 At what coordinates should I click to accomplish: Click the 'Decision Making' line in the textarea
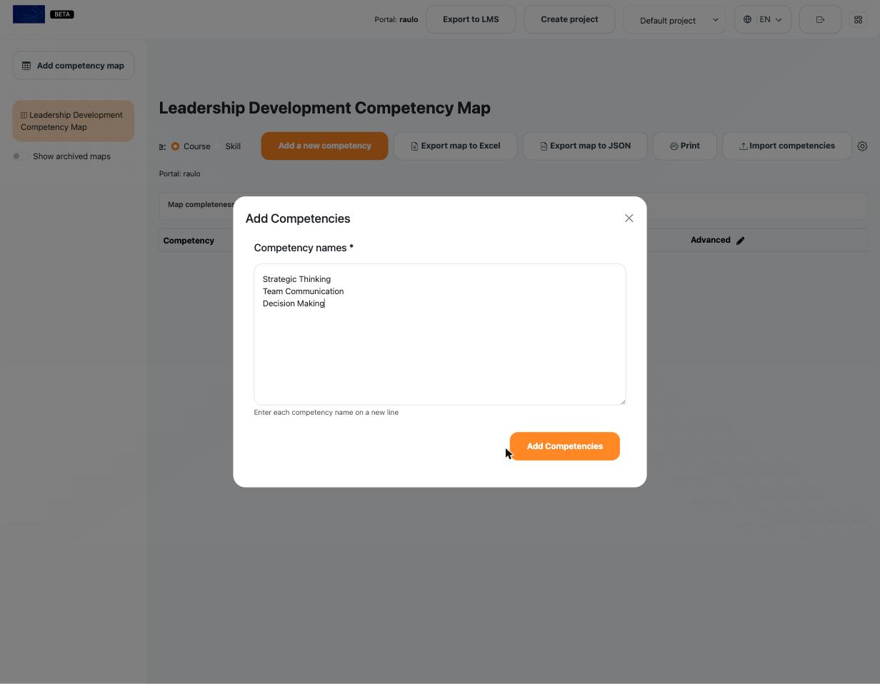click(x=294, y=303)
